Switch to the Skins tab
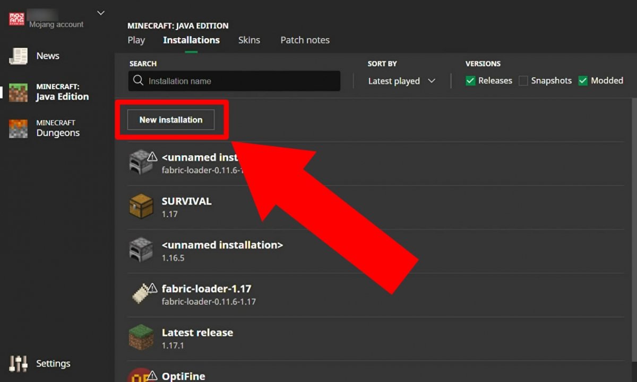The image size is (637, 382). tap(249, 40)
